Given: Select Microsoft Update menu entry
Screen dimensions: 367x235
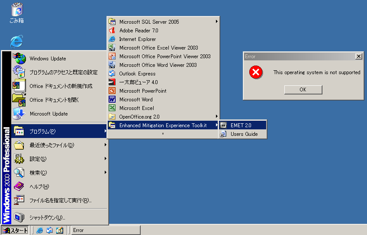Looking at the screenshot, I should [59, 114].
